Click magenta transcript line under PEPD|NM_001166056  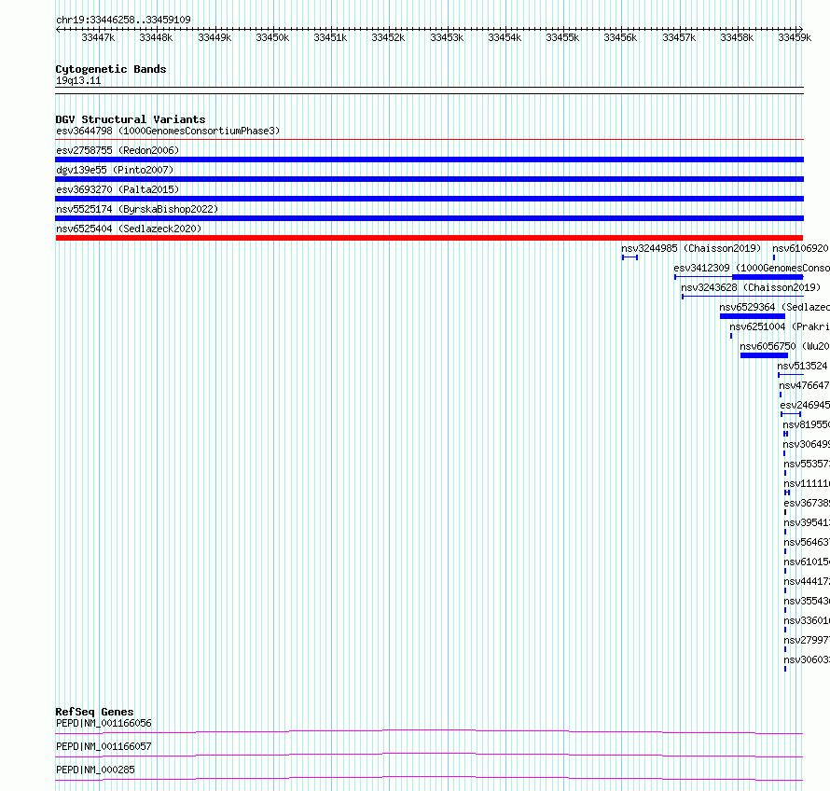[429, 731]
